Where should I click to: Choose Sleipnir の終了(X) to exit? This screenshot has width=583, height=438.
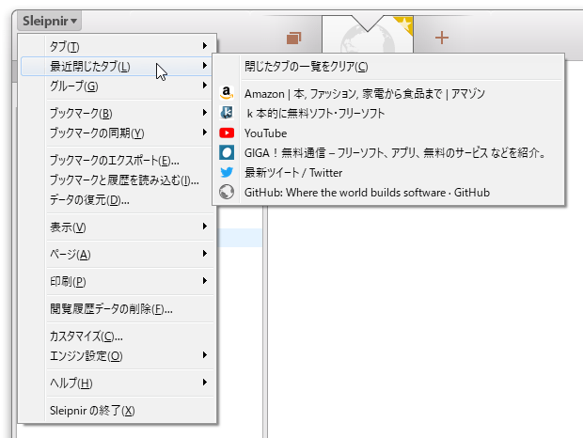(x=118, y=410)
